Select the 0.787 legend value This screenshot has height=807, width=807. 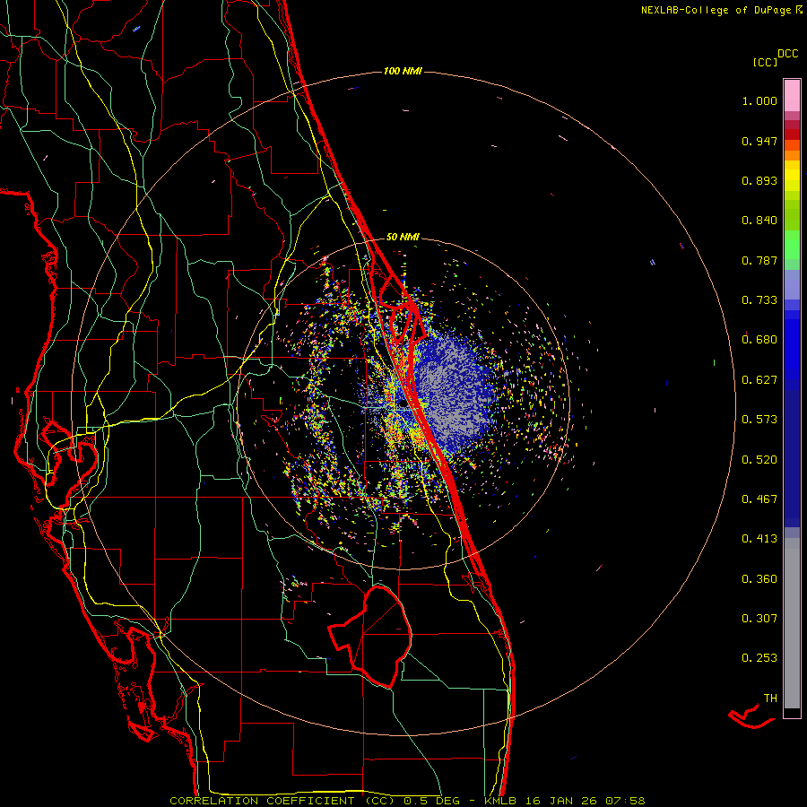pyautogui.click(x=759, y=260)
